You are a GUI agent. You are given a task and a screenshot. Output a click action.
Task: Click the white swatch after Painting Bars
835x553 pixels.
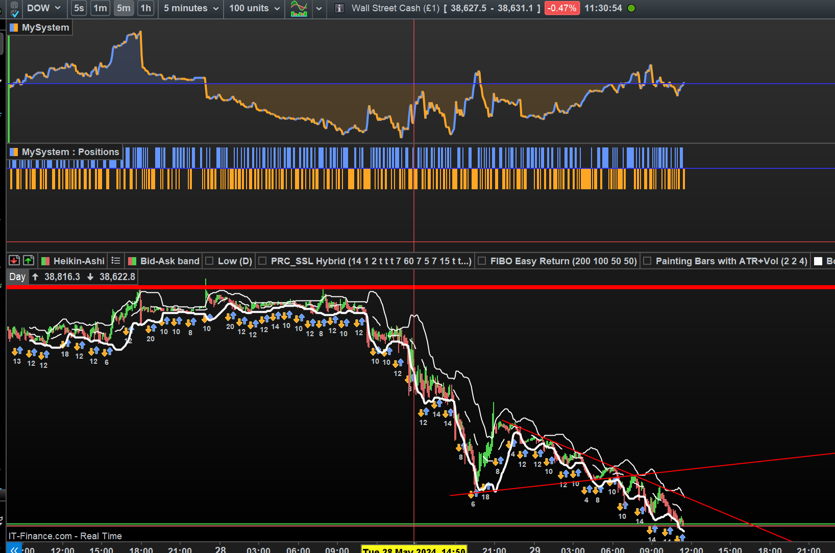[x=818, y=261]
